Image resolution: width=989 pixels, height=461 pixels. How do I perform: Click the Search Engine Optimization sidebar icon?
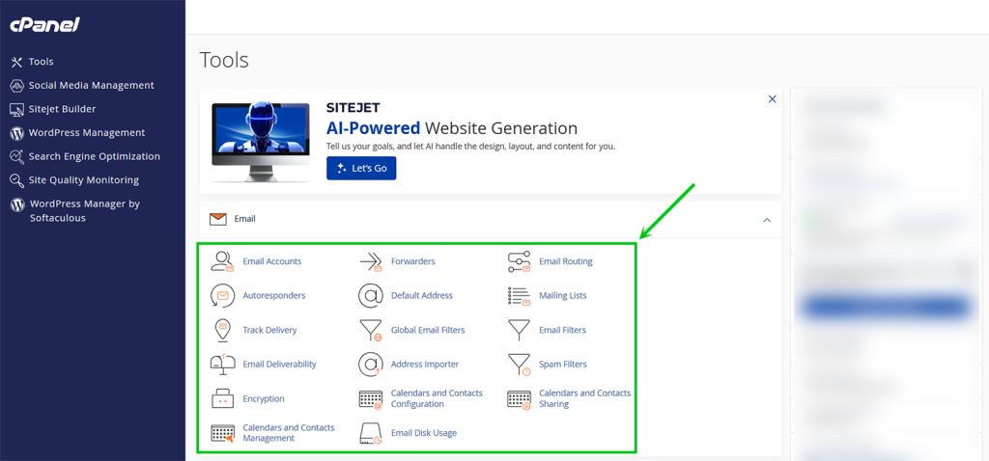(16, 157)
